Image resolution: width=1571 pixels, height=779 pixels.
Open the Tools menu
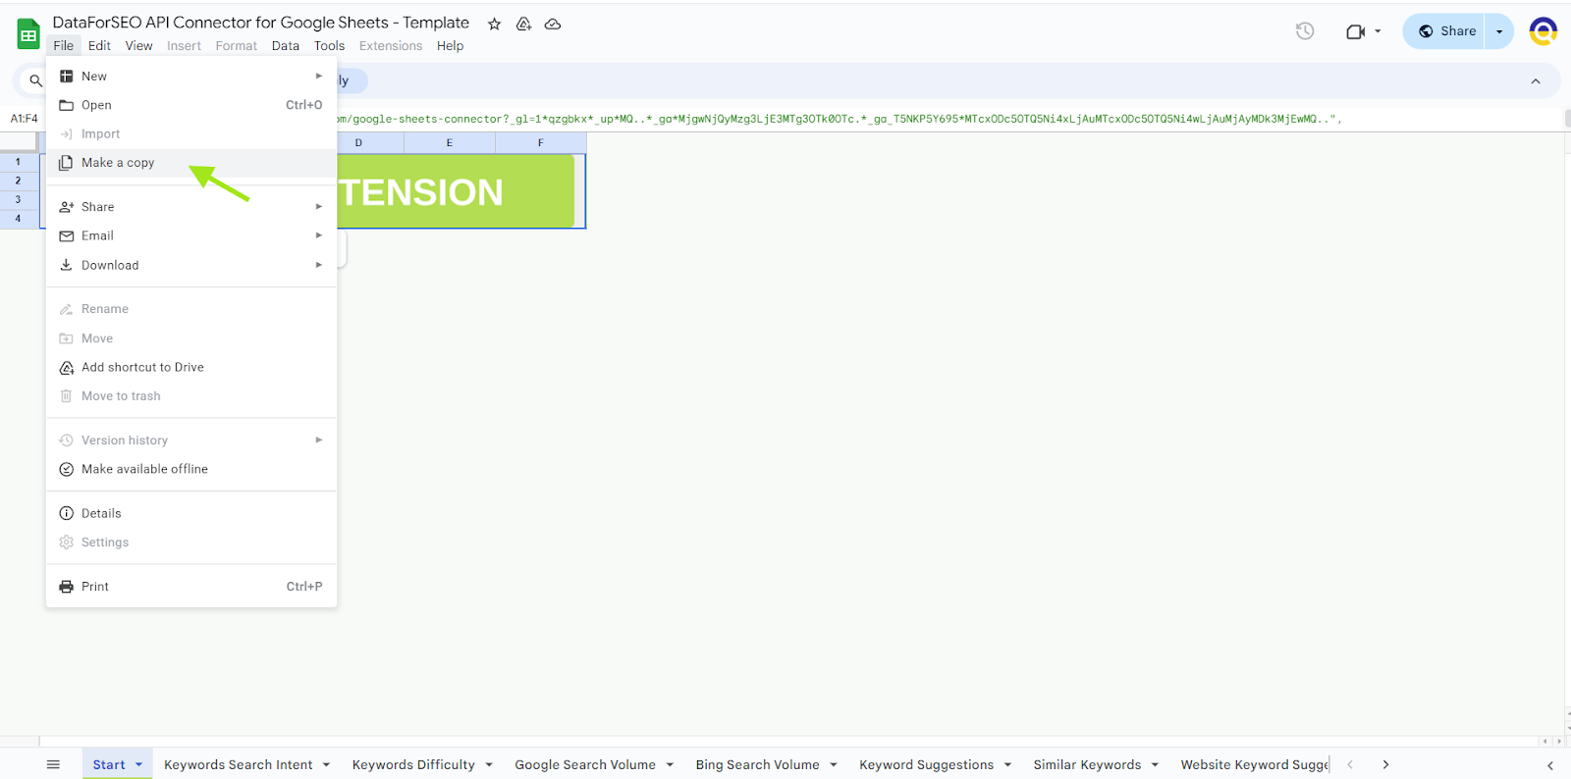click(329, 46)
